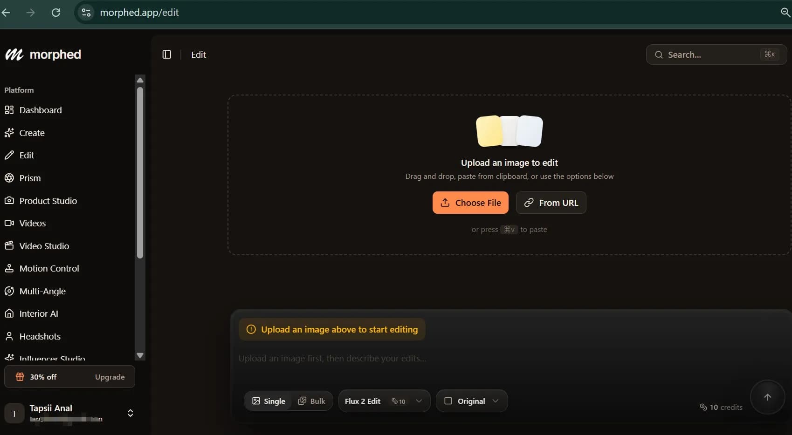Click the submit arrow button

tap(767, 397)
